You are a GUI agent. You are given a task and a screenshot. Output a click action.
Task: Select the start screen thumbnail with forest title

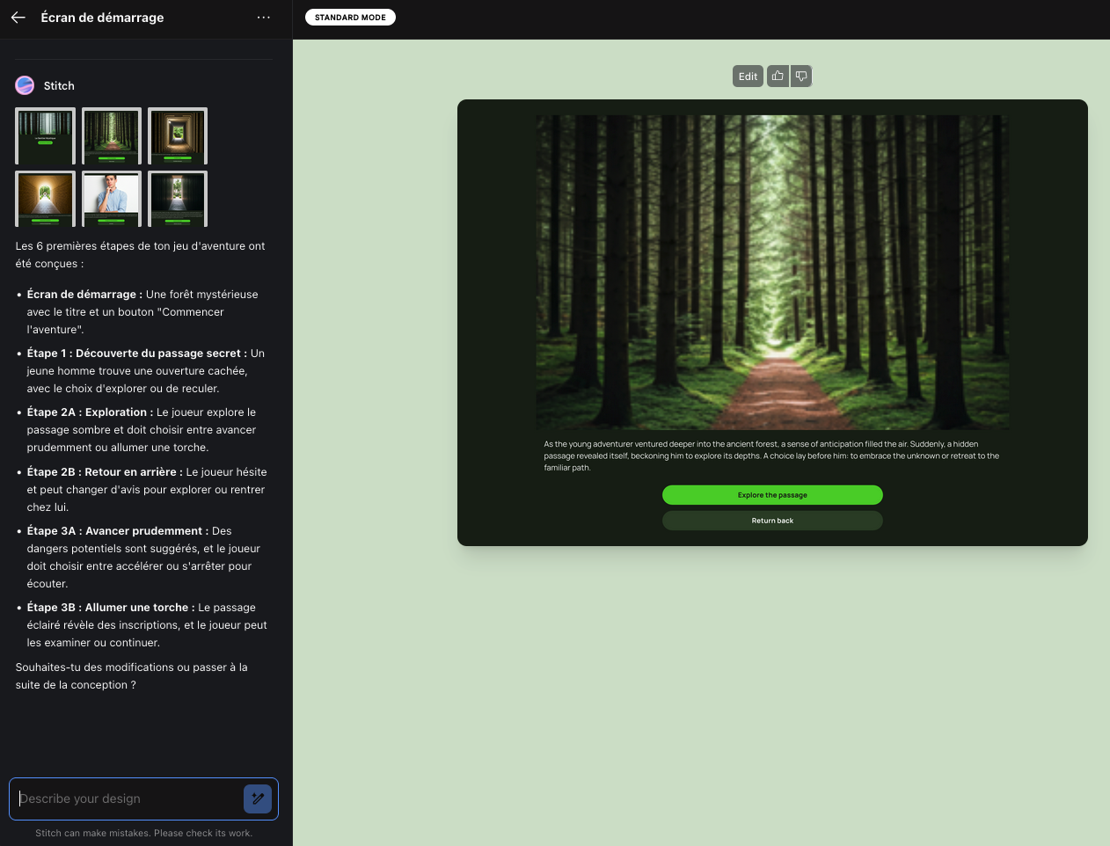coord(45,135)
